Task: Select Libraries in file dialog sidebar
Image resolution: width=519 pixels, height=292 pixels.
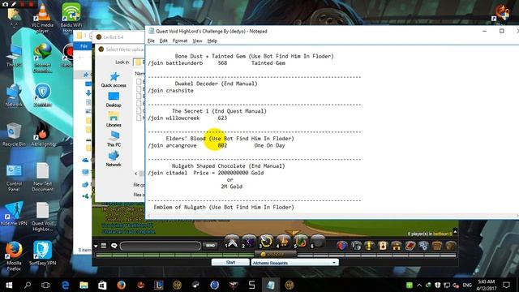Action: click(114, 119)
